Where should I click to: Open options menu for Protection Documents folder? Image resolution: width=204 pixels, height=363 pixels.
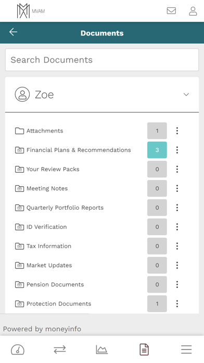click(177, 304)
